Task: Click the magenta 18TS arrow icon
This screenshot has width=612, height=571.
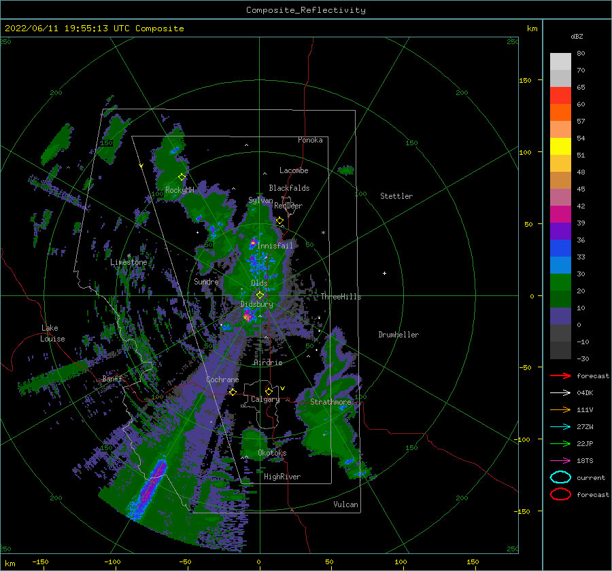Action: click(x=560, y=461)
